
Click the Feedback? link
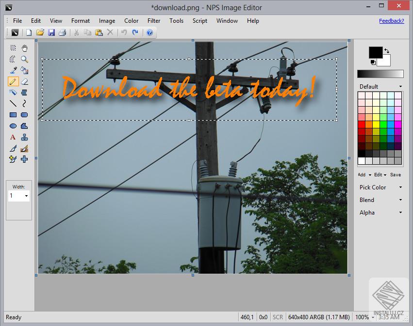coord(391,21)
